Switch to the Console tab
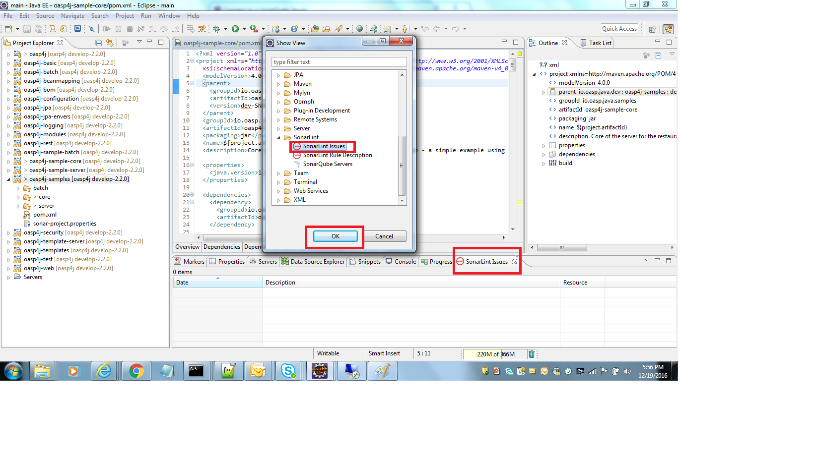This screenshot has height=457, width=814. pyautogui.click(x=401, y=262)
